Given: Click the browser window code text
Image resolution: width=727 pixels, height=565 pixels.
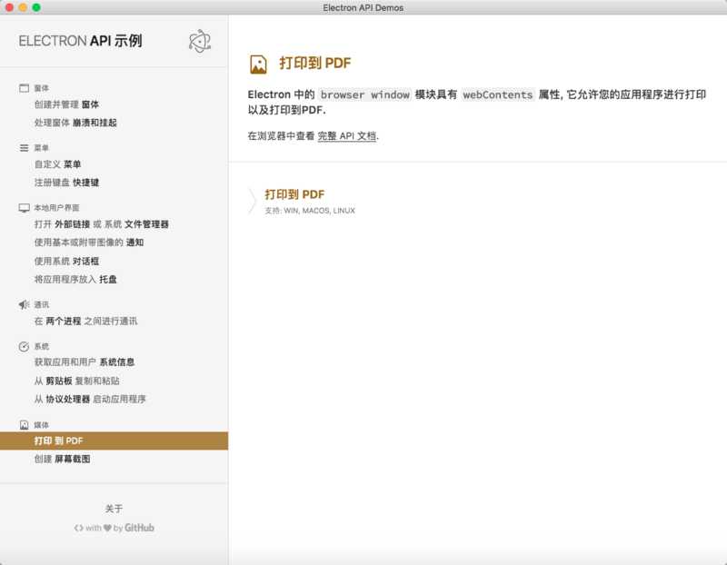Looking at the screenshot, I should click(x=365, y=94).
